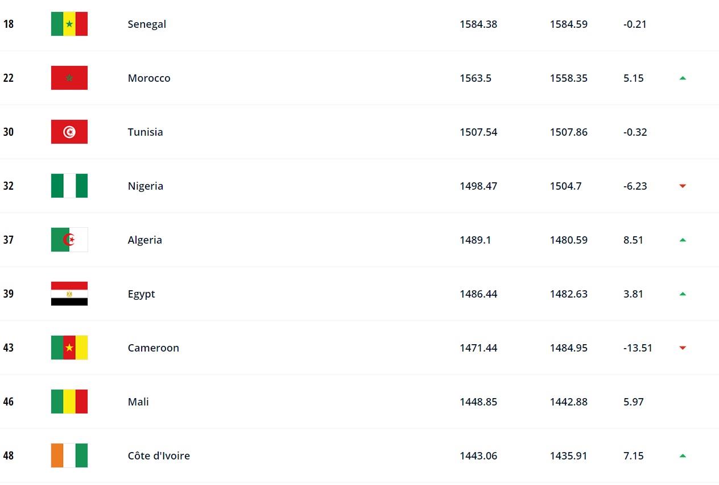Click Tunisia's total points 1507.54
Screen dimensions: 719x485
tap(478, 132)
